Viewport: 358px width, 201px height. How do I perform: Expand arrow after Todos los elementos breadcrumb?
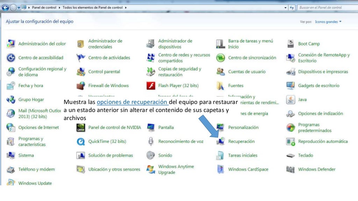(x=126, y=8)
